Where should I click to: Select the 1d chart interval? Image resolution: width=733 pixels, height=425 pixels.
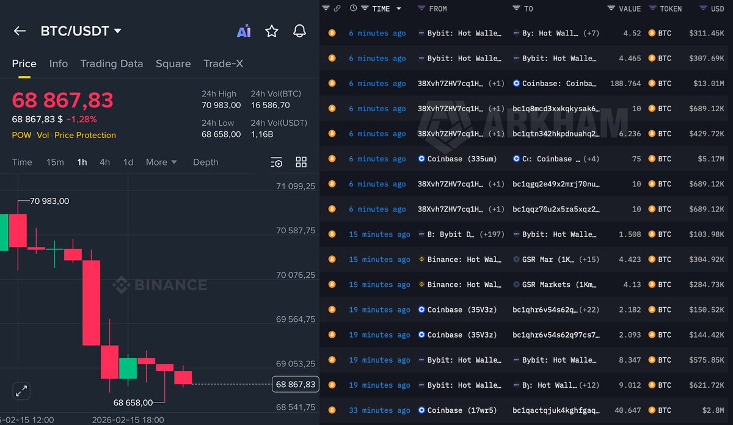pos(128,162)
